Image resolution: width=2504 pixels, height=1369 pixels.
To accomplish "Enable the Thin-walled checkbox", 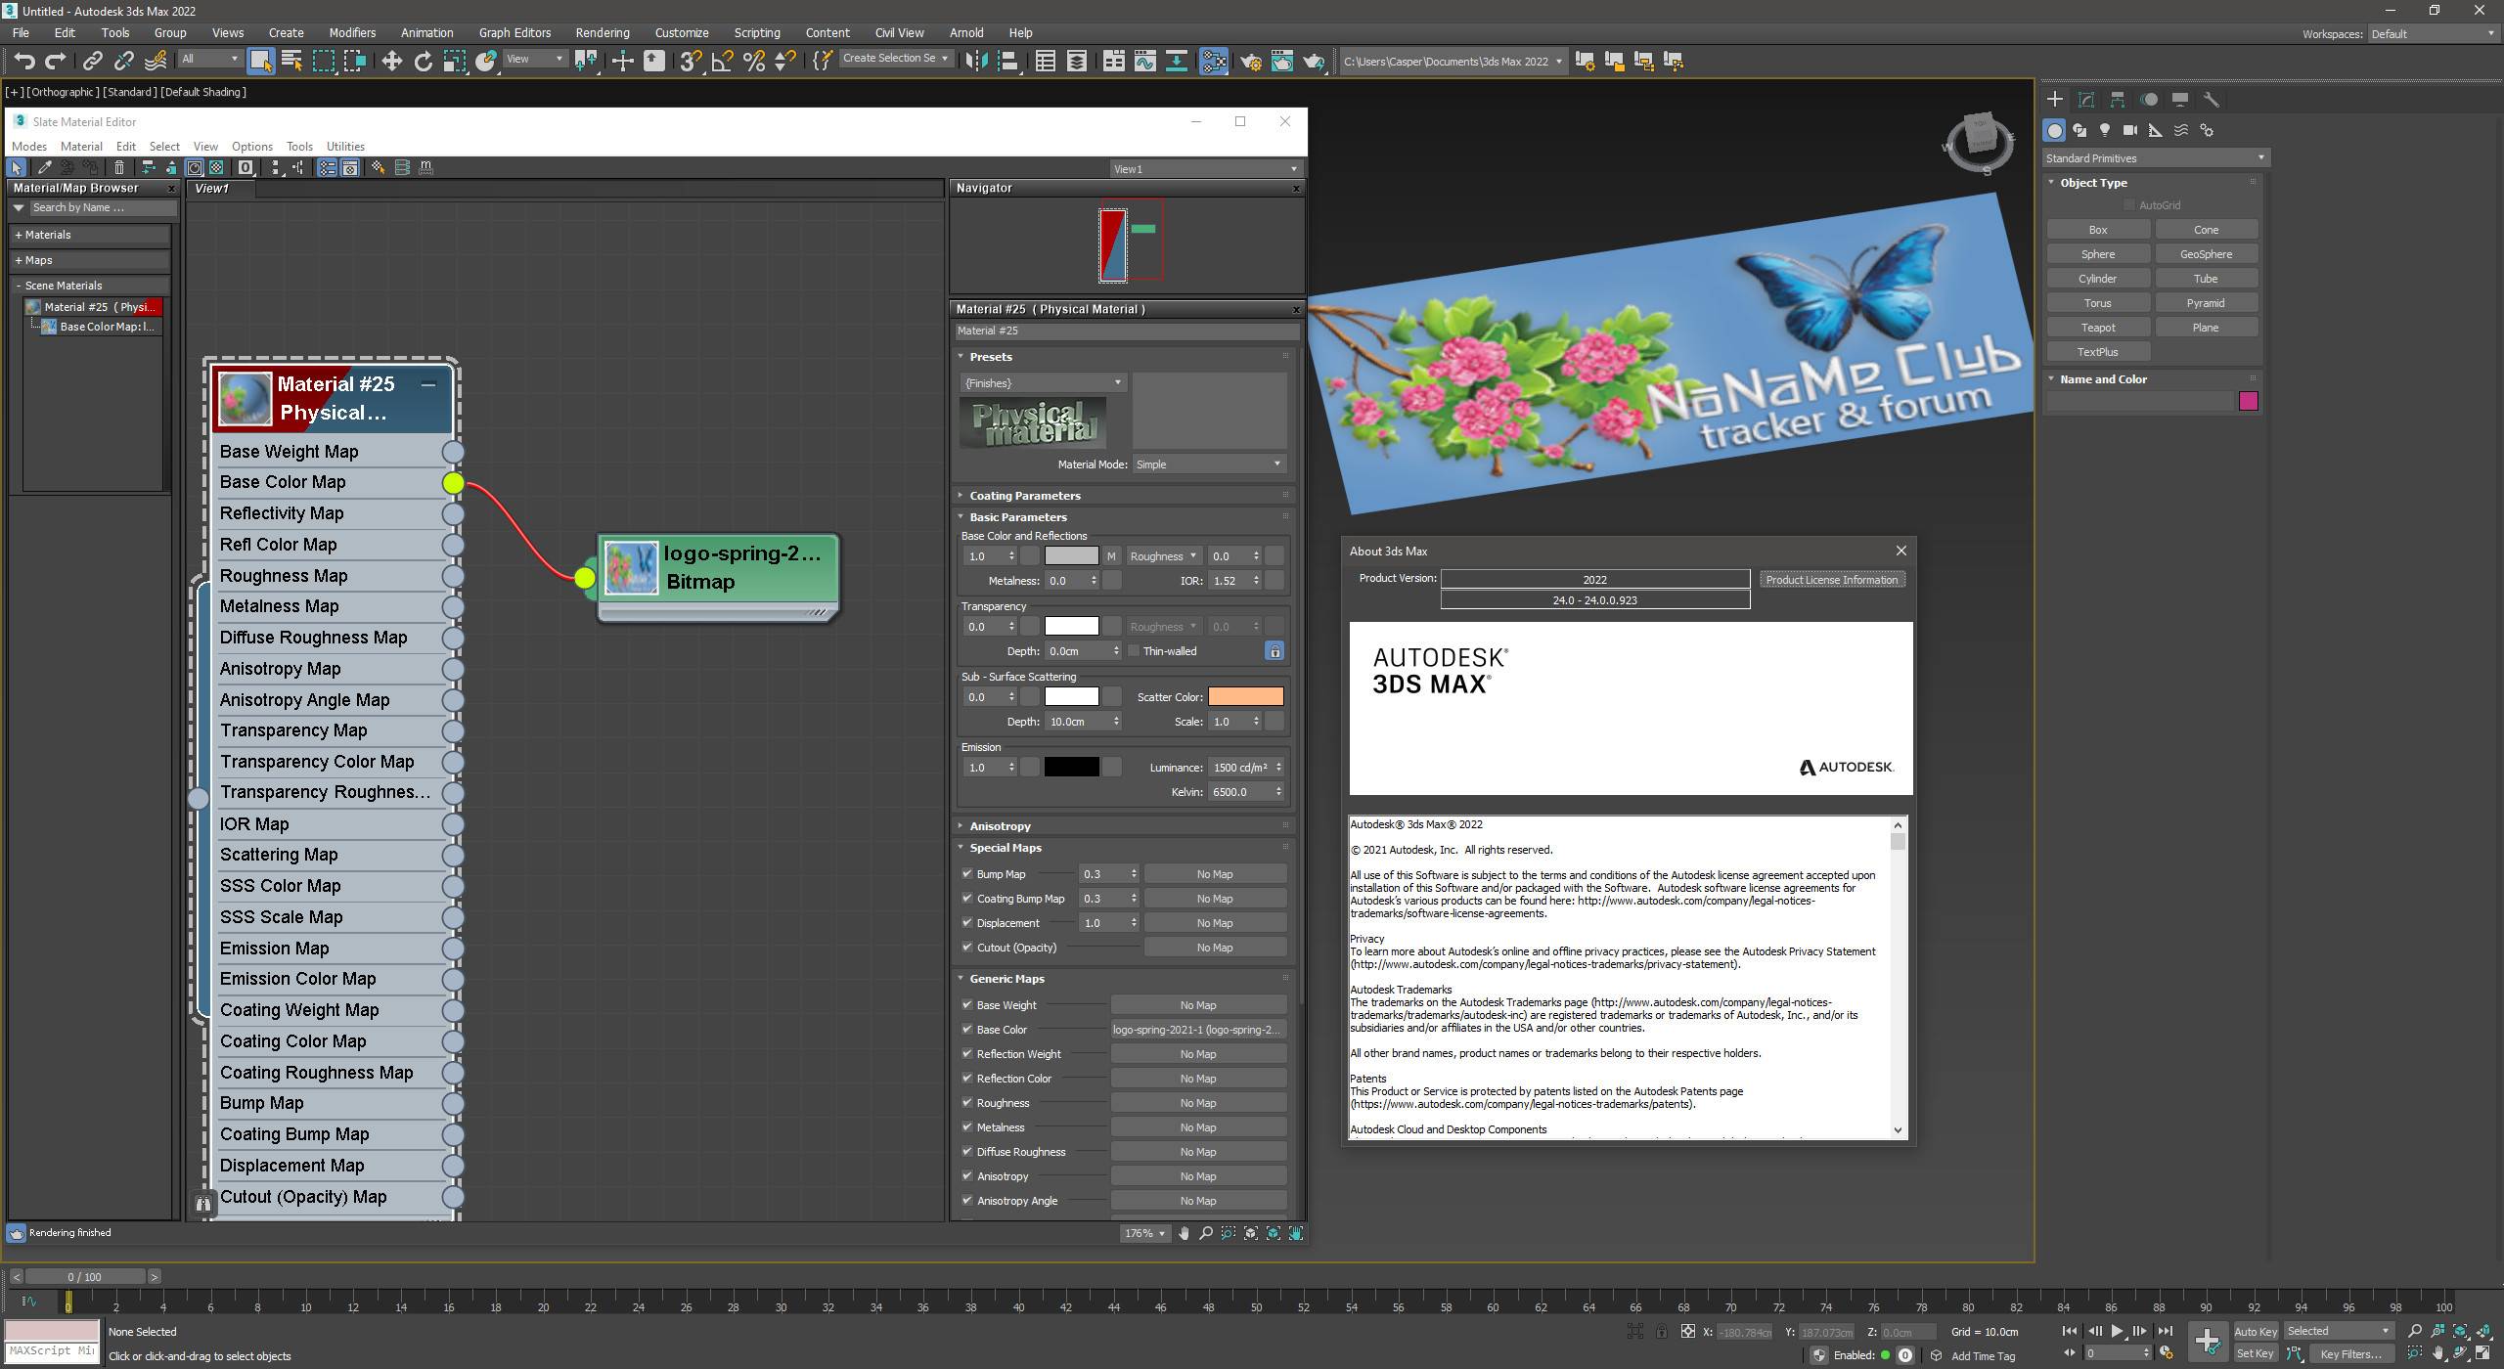I will click(x=1134, y=650).
